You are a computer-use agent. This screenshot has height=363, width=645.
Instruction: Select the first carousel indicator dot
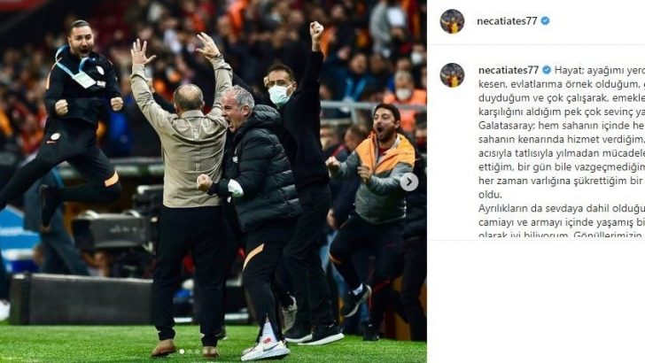(x=182, y=351)
